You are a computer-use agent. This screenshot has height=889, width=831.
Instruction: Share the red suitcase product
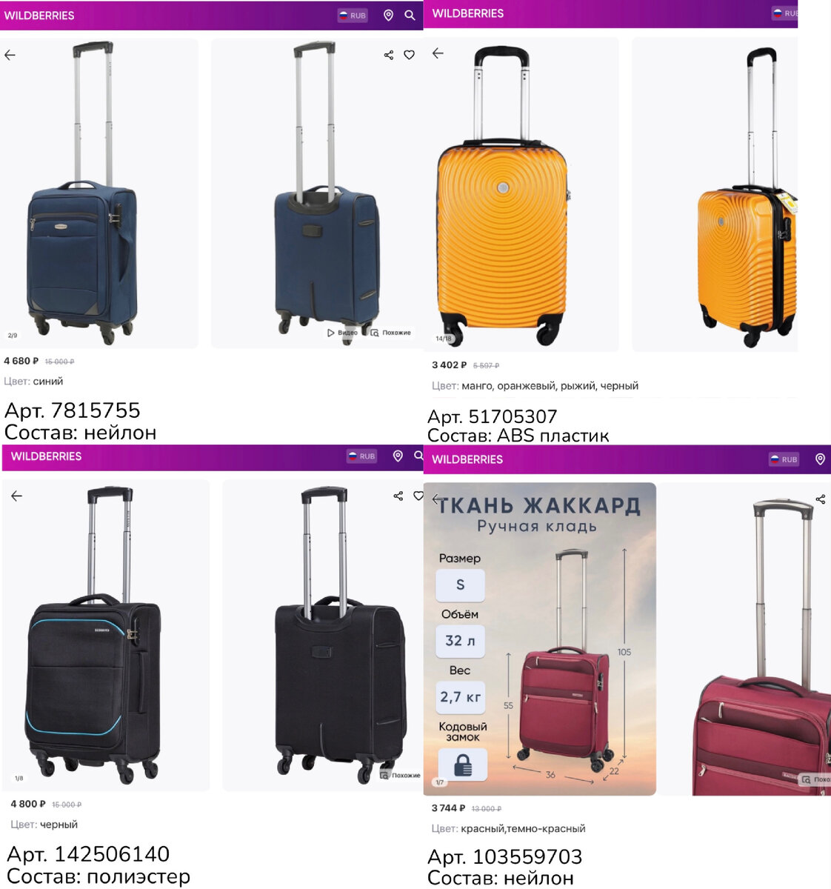pyautogui.click(x=821, y=499)
